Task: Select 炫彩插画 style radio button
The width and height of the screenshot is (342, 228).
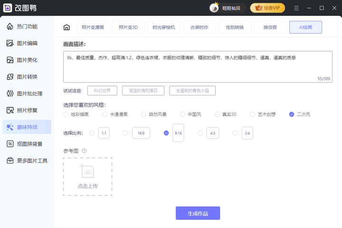Action: pos(66,114)
